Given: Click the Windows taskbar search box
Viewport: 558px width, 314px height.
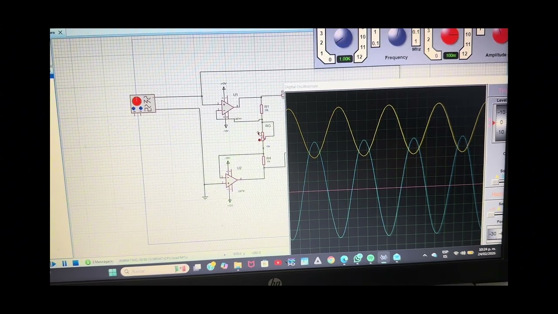Looking at the screenshot, I should pos(155,270).
